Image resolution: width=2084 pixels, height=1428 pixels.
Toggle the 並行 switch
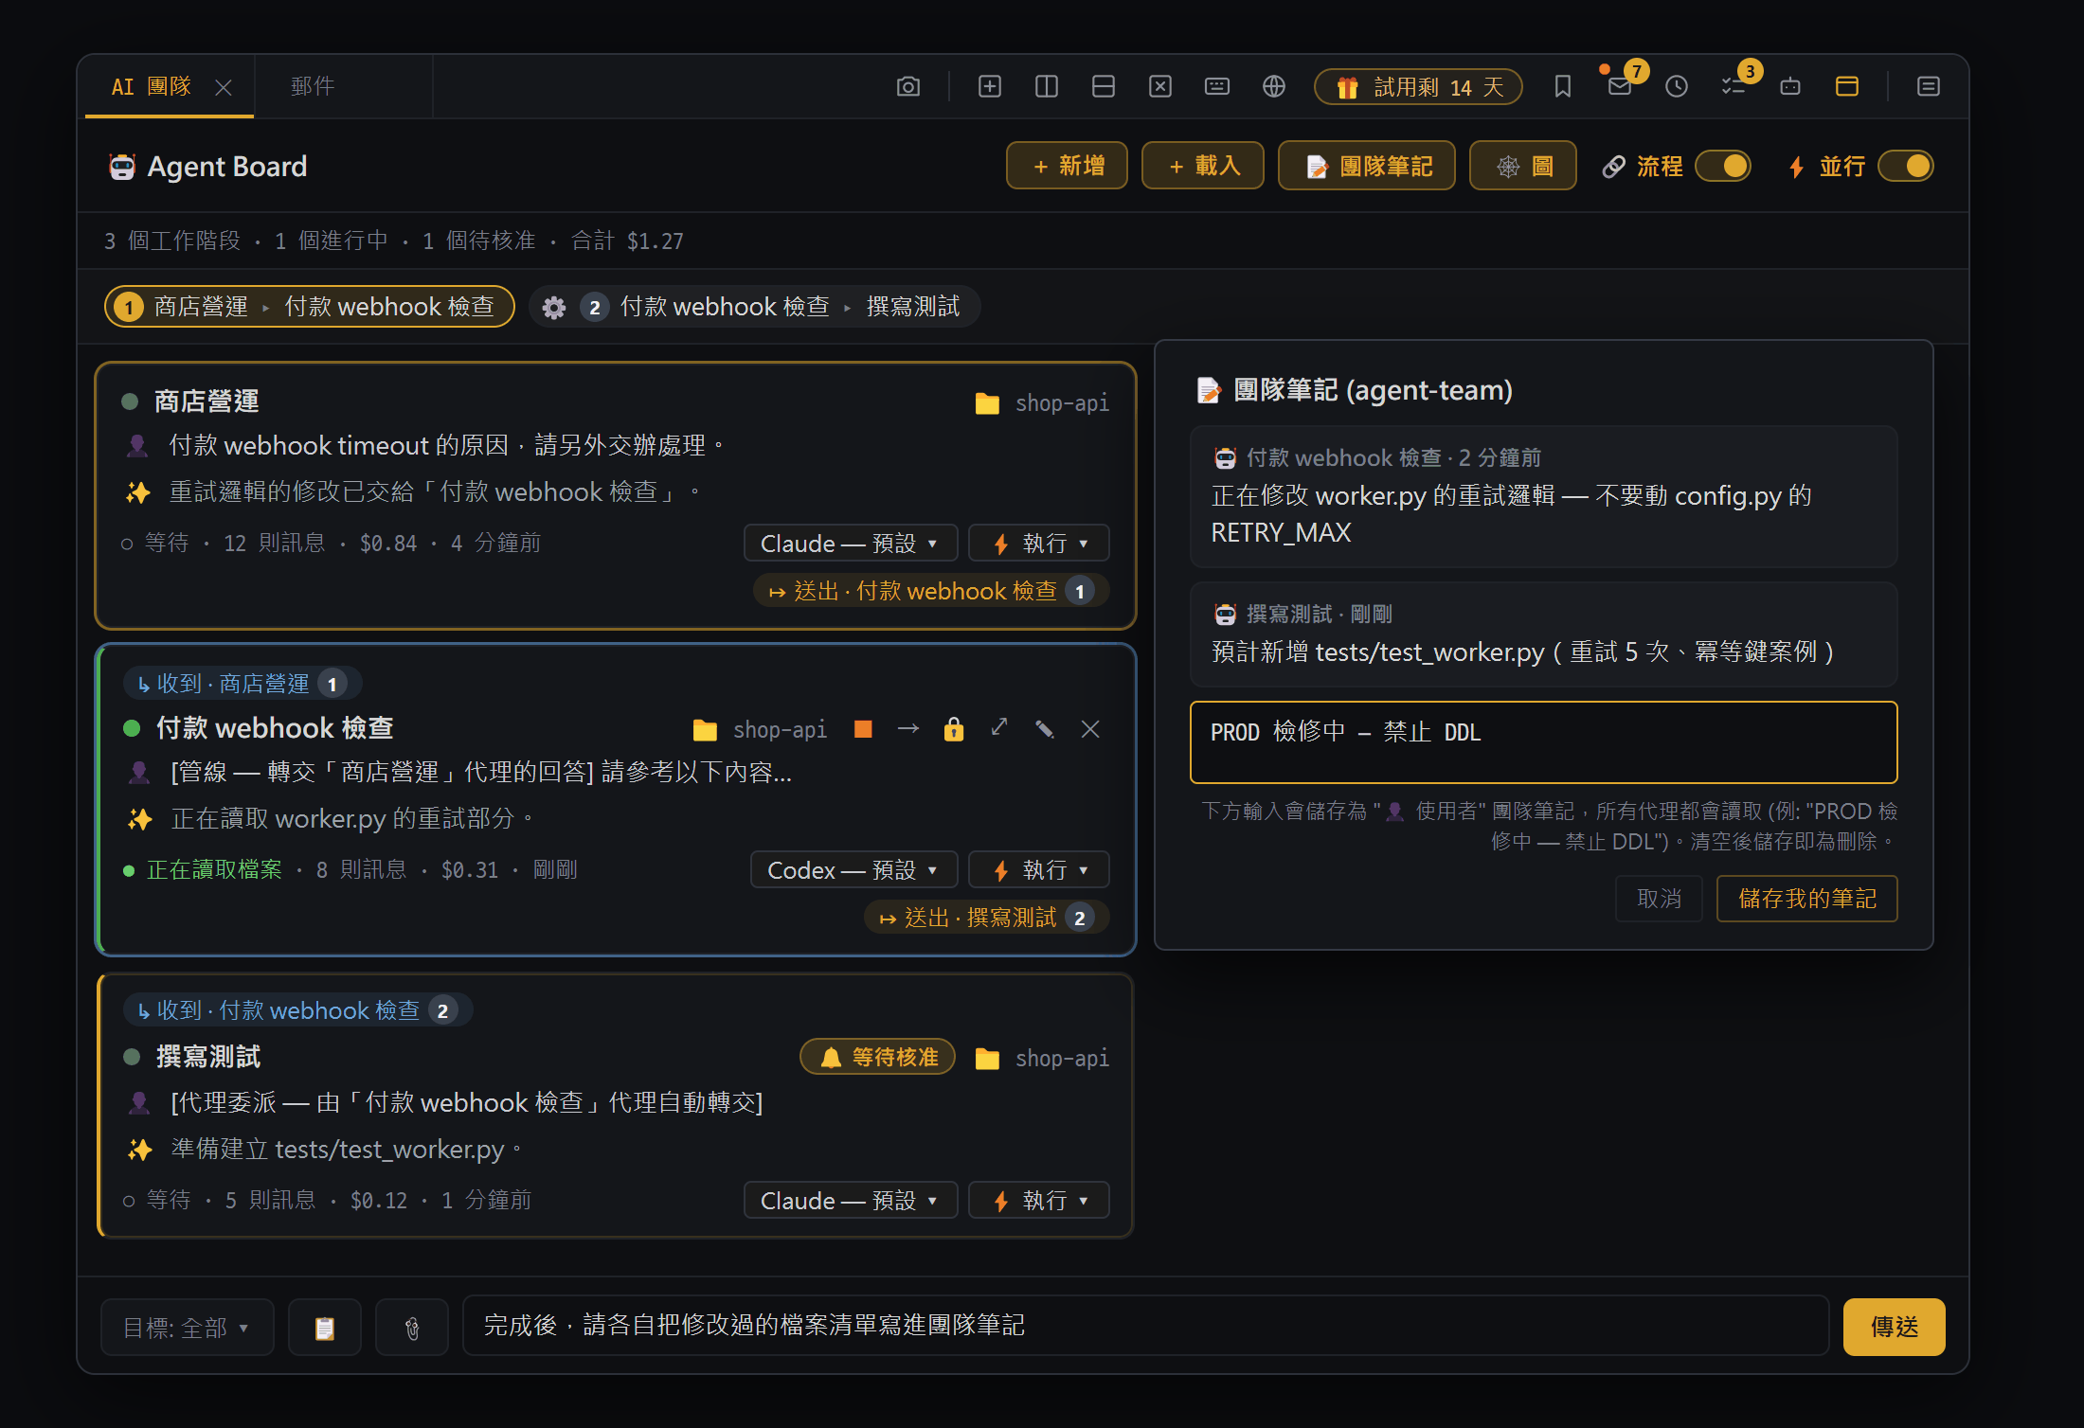tap(1906, 167)
